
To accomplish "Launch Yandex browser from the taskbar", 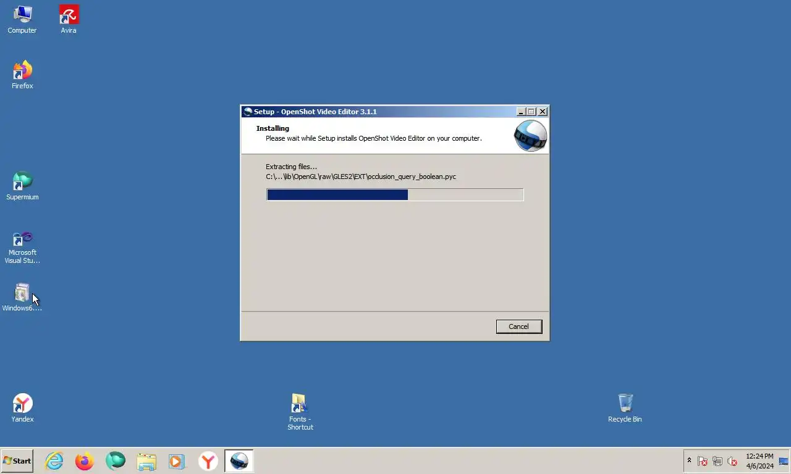I will coord(208,461).
